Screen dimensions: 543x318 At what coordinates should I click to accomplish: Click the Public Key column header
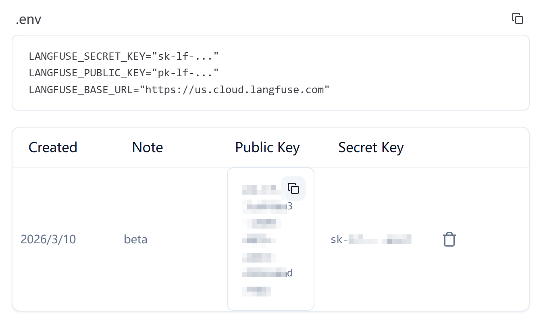click(267, 147)
